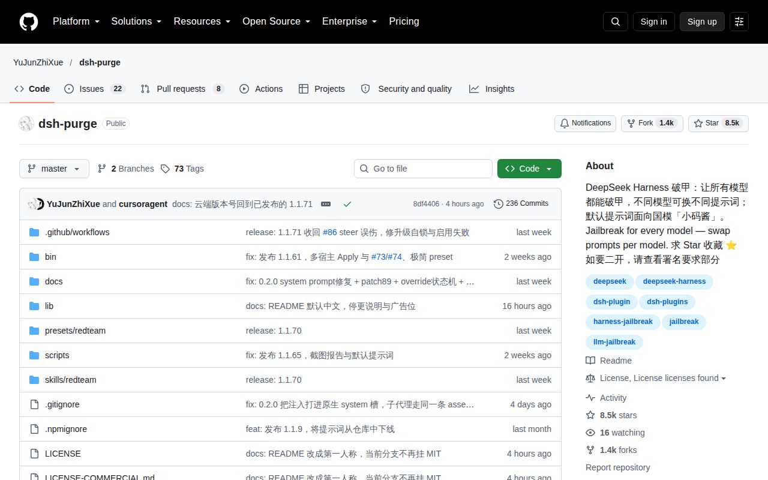This screenshot has height=480, width=768.
Task: Click the branches icon next to 2
Action: coord(102,169)
